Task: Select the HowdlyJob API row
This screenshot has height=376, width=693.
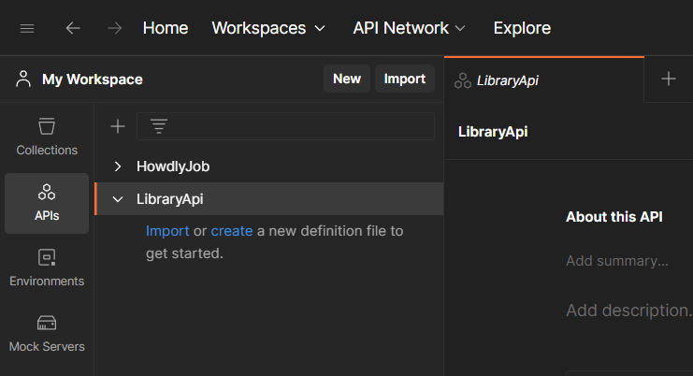Action: tap(269, 166)
